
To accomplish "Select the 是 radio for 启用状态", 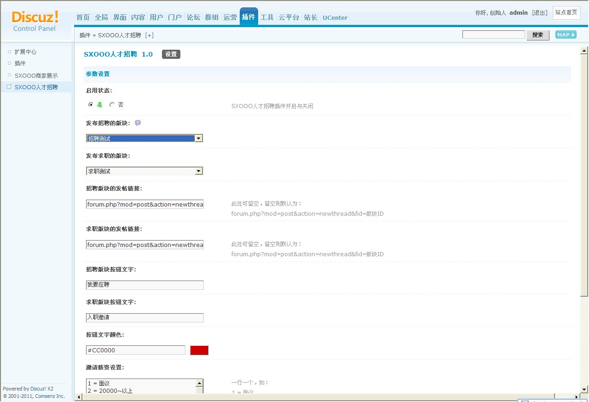I will (91, 105).
